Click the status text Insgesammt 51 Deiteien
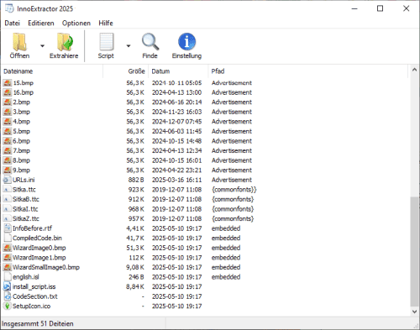This screenshot has height=330, width=420. [x=38, y=323]
